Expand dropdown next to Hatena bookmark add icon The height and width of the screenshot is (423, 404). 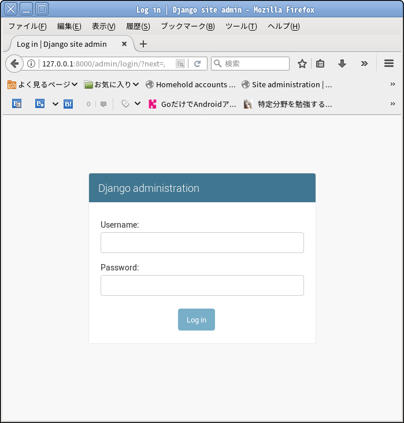[55, 104]
